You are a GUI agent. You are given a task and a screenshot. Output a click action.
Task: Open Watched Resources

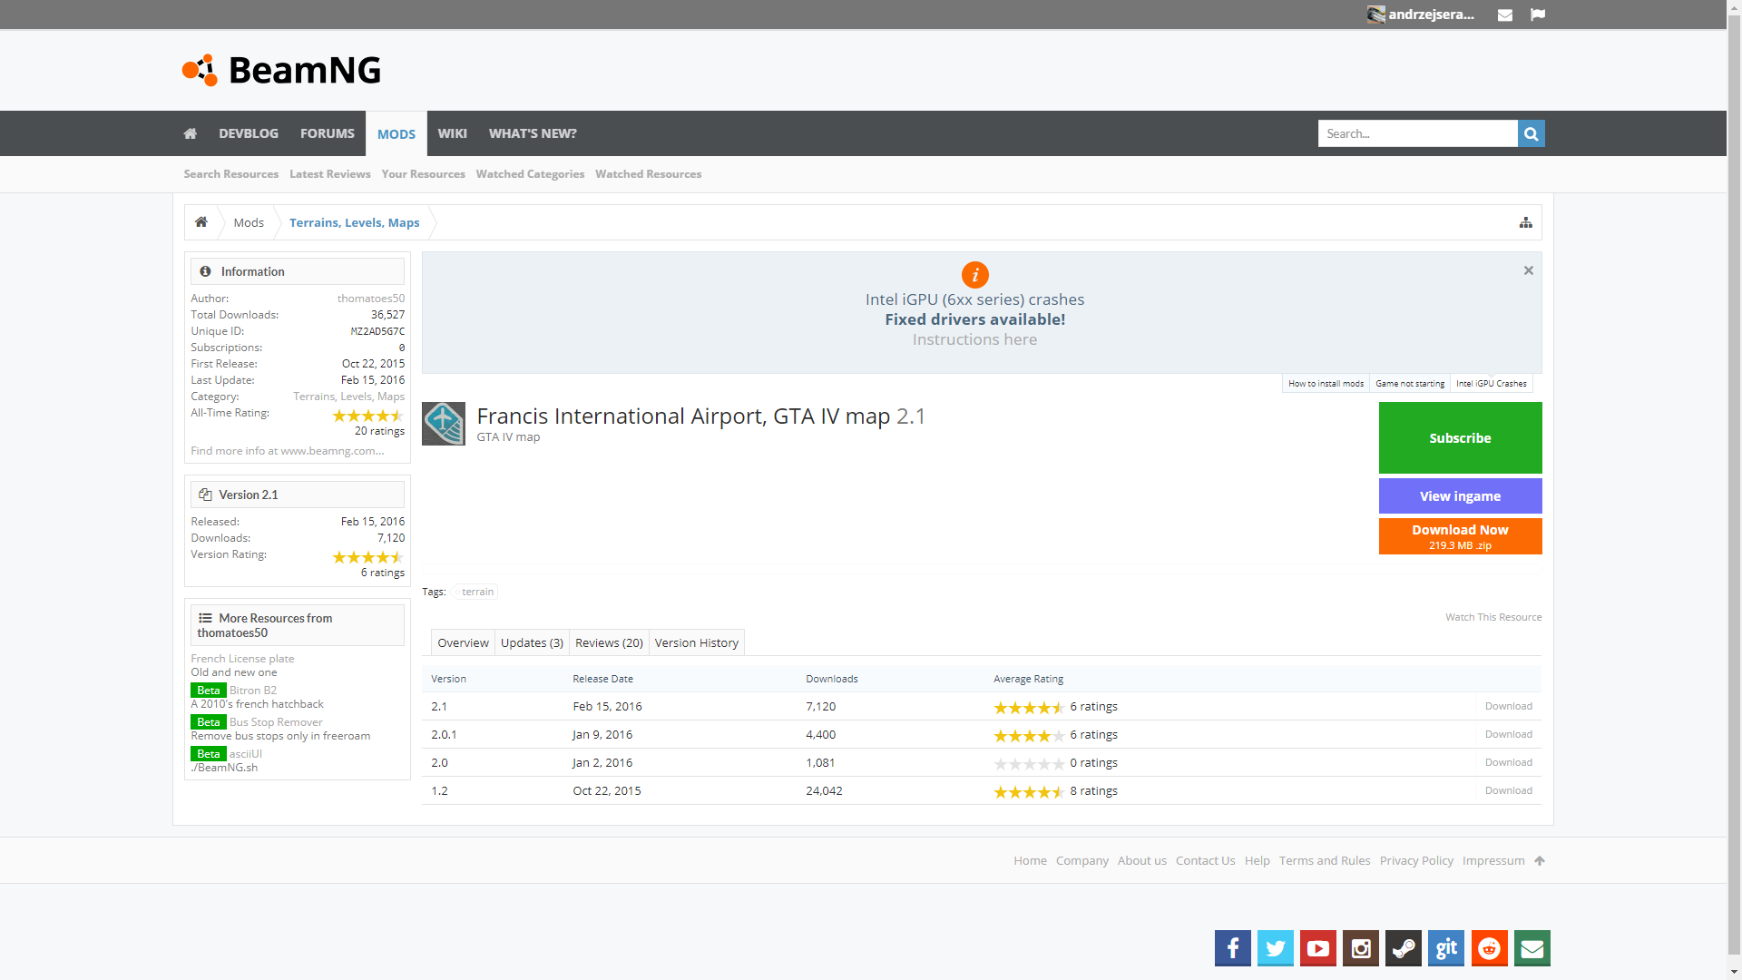648,174
